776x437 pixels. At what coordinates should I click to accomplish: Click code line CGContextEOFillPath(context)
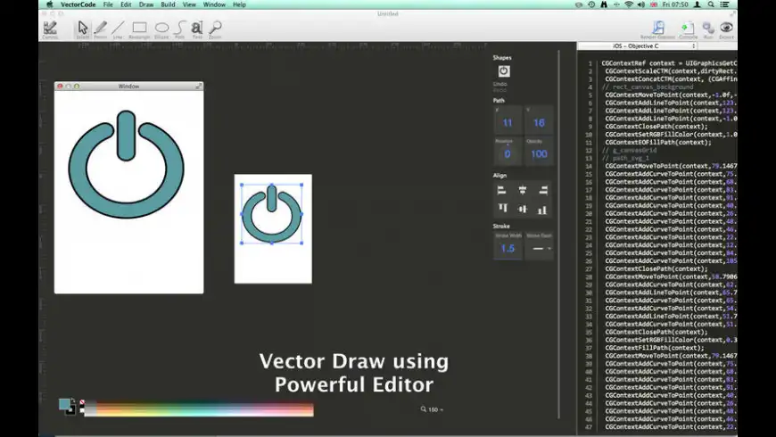pos(658,143)
